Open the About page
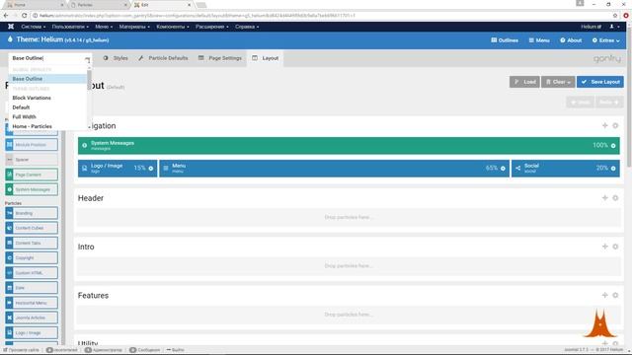Image resolution: width=632 pixels, height=355 pixels. [x=571, y=40]
